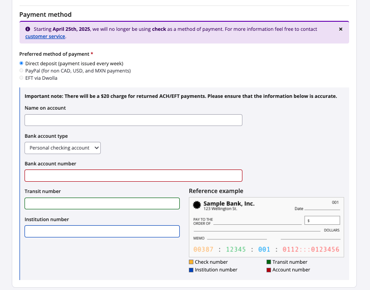Viewport: 370px width, 290px height.
Task: Click the blue Institution number swatch
Action: pos(191,270)
